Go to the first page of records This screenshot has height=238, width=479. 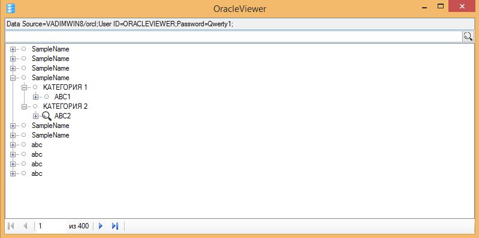(x=11, y=226)
